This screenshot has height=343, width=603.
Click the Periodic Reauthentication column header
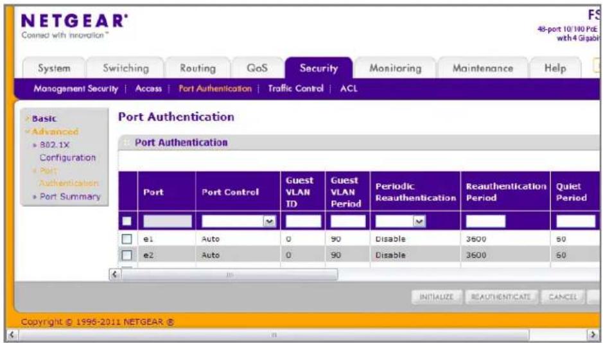[x=415, y=191]
